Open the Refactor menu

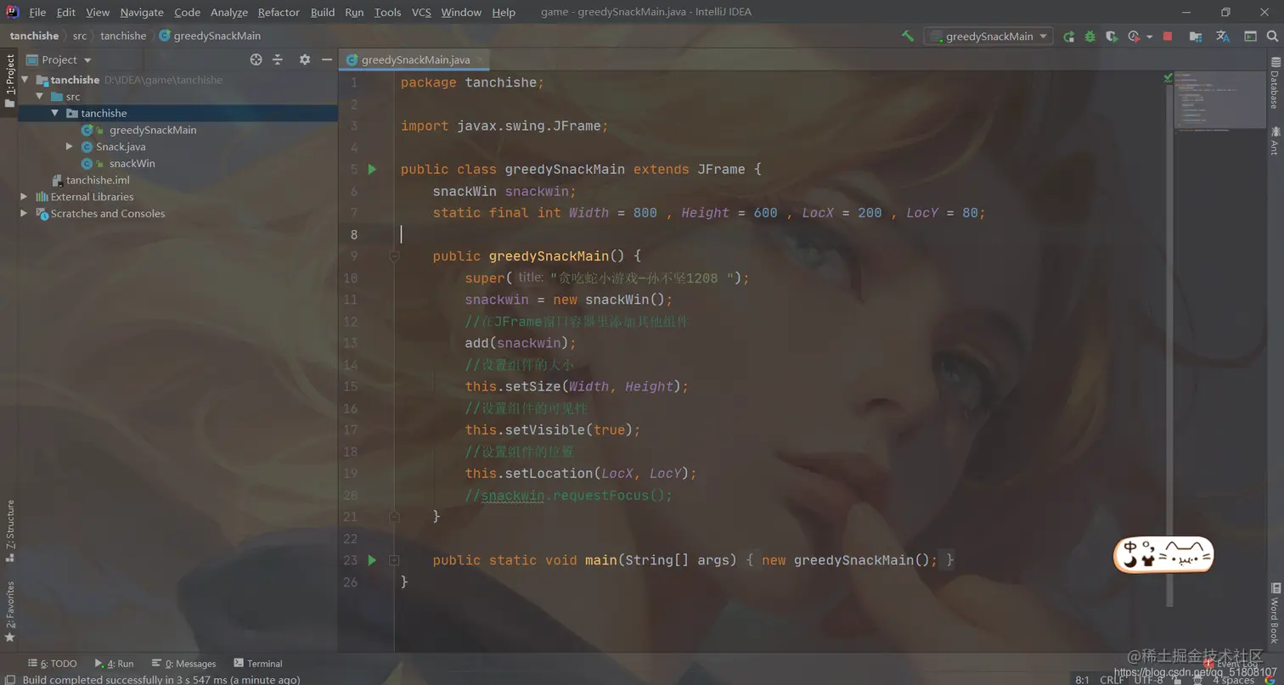pos(279,12)
